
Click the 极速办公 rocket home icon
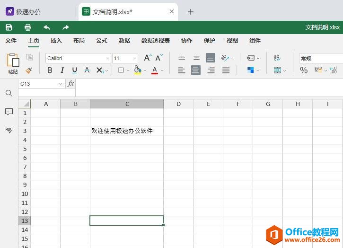(x=10, y=12)
